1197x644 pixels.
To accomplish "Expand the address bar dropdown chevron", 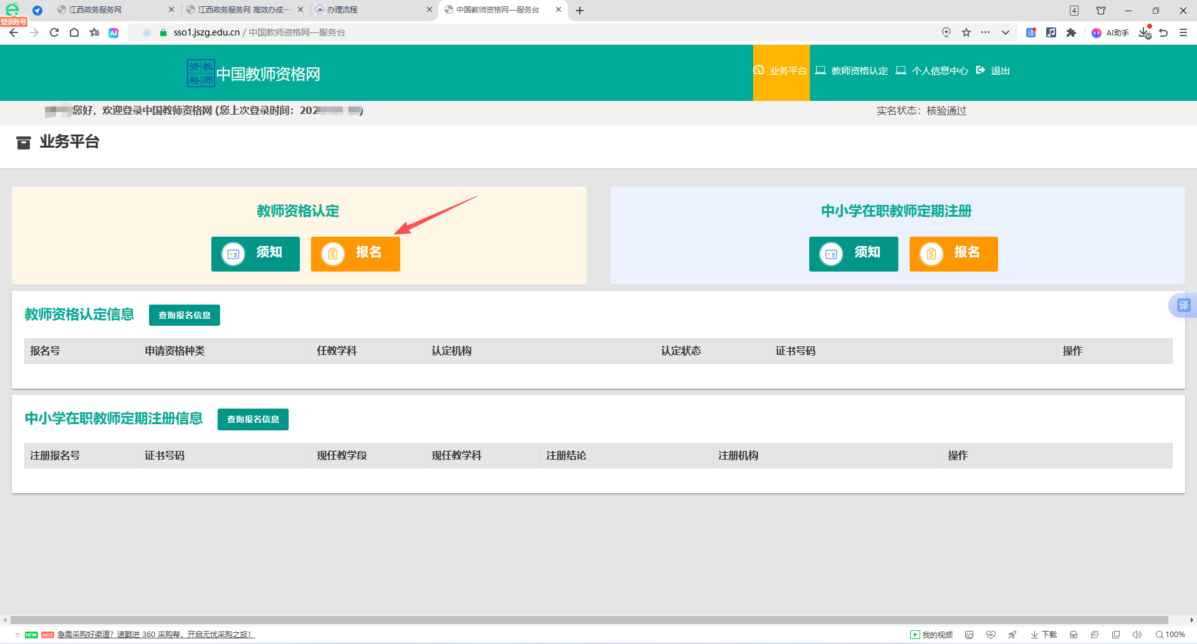I will point(1006,32).
